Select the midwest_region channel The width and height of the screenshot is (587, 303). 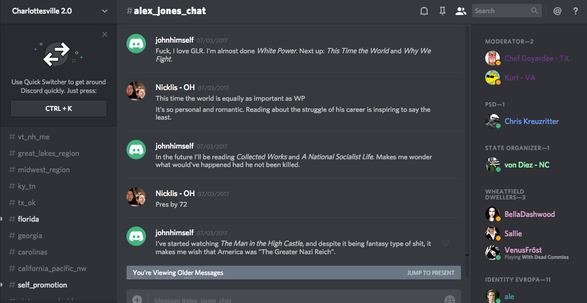pyautogui.click(x=44, y=170)
